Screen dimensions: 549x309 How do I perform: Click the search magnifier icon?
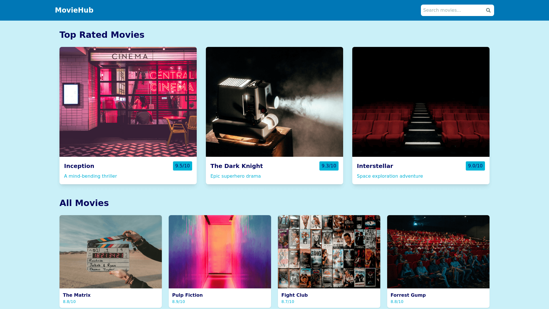pyautogui.click(x=488, y=10)
